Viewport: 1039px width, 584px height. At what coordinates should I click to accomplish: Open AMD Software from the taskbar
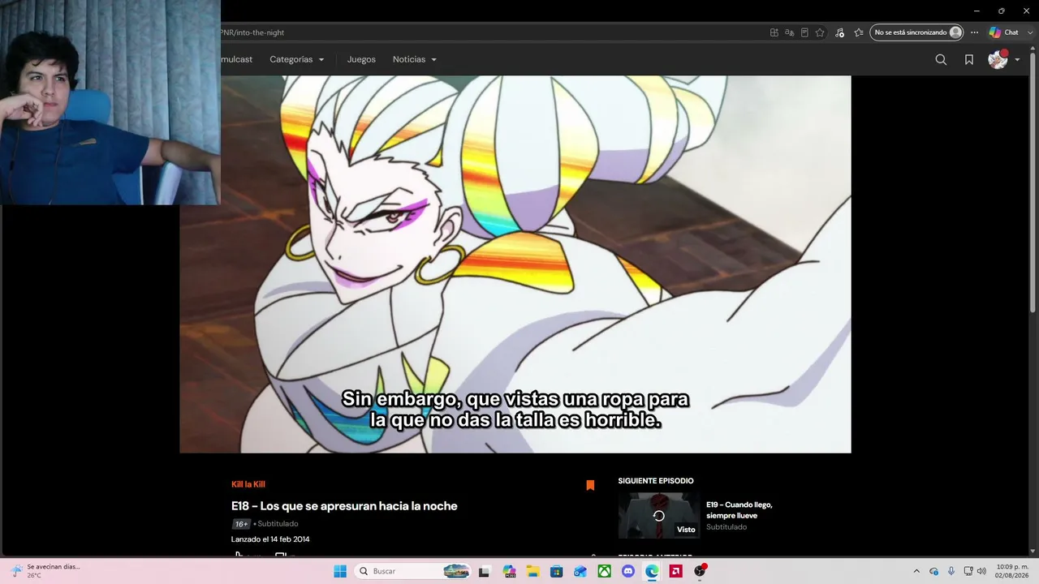[675, 571]
